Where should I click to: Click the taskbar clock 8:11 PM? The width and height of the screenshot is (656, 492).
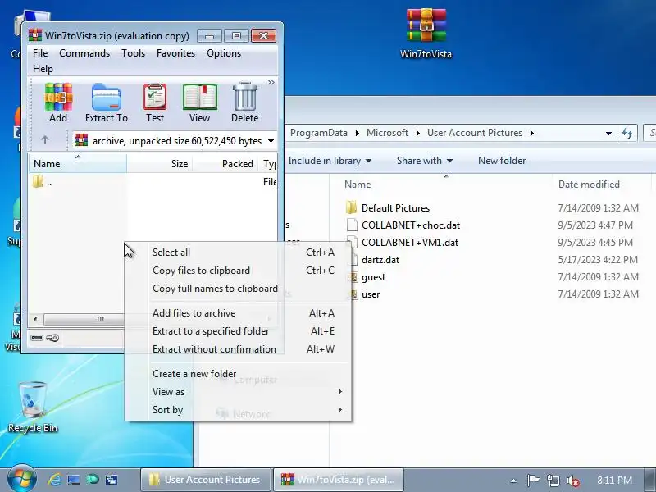(x=614, y=481)
